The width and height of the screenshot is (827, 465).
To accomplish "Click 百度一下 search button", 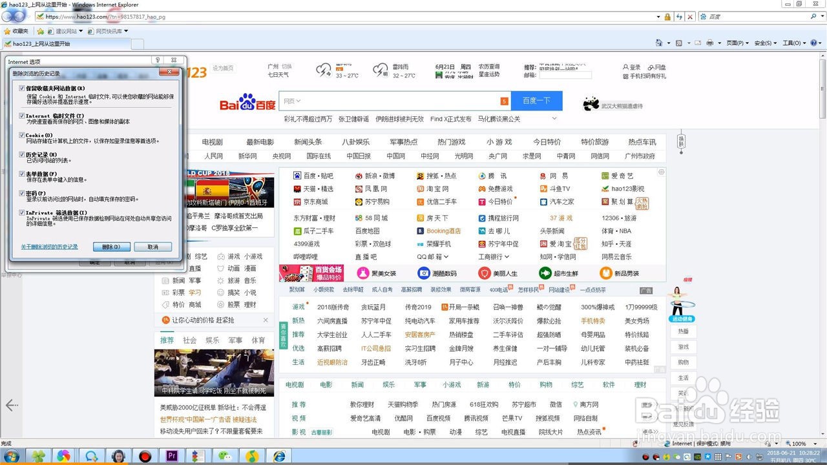I will click(x=536, y=101).
